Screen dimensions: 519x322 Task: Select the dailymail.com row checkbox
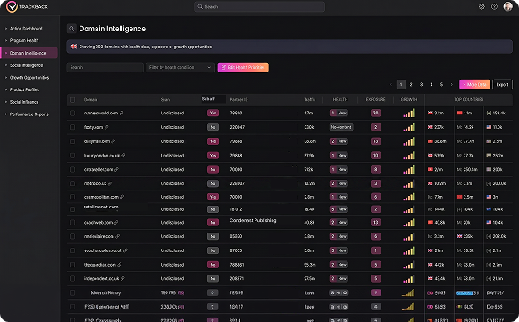[x=72, y=141]
